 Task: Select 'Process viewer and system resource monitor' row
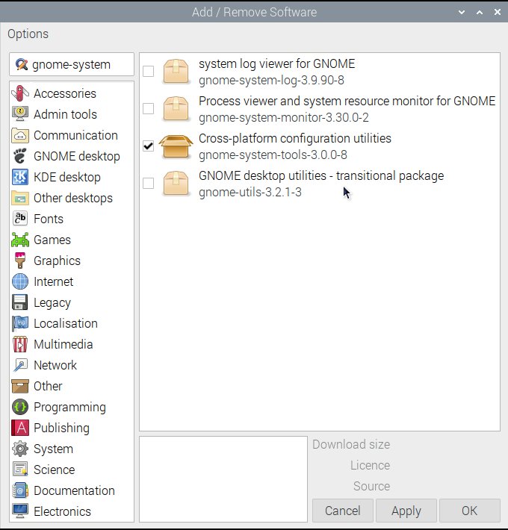320,109
